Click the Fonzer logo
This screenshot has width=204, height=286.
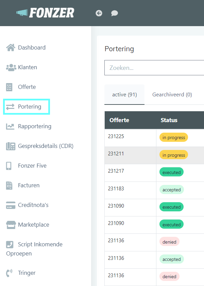tap(45, 13)
